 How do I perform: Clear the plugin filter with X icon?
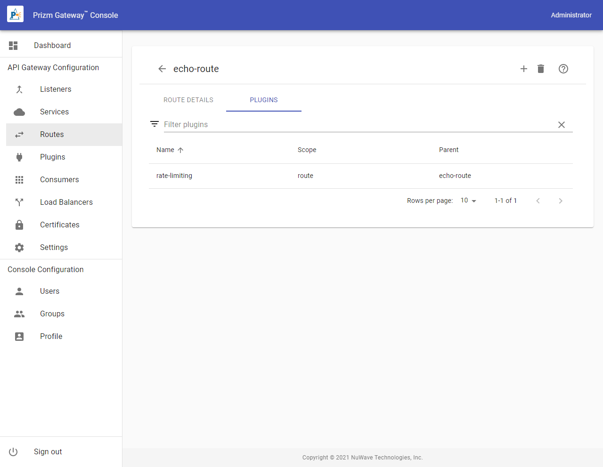tap(561, 125)
